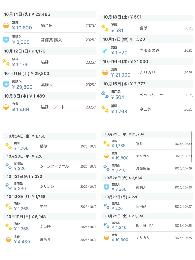Image resolution: width=195 pixels, height=260 pixels.
Task: Select the 10月11日 (土) ¥29,800 date header
Action: 26,73
